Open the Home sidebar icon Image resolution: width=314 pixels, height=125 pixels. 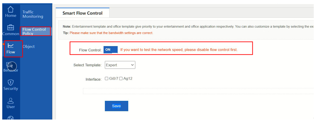tap(11, 9)
